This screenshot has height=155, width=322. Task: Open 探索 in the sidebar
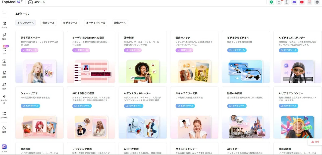pyautogui.click(x=4, y=37)
